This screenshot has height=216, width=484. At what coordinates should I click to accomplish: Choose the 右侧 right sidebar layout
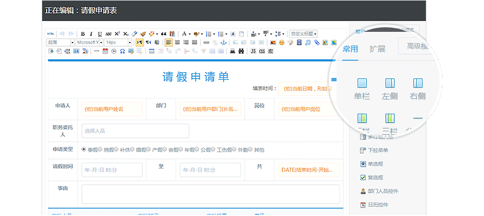coord(417,89)
